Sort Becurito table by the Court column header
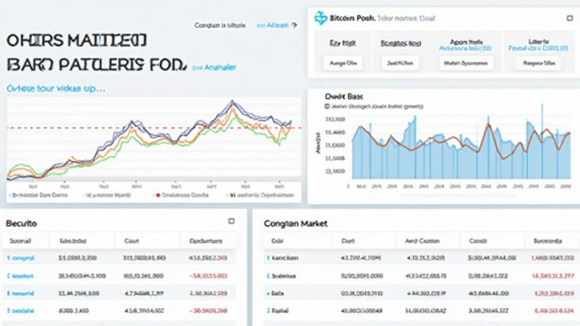The width and height of the screenshot is (580, 326). coord(131,241)
